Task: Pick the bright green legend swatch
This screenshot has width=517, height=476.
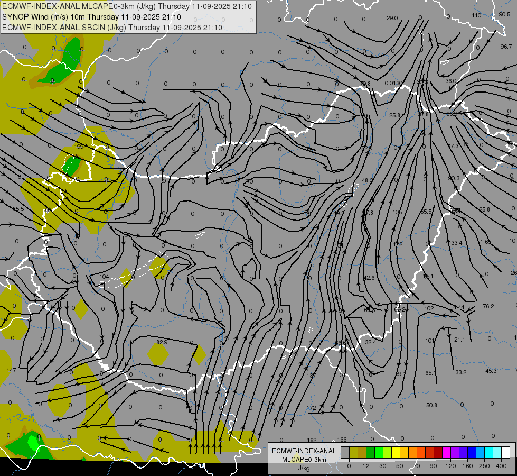Action: tap(379, 452)
